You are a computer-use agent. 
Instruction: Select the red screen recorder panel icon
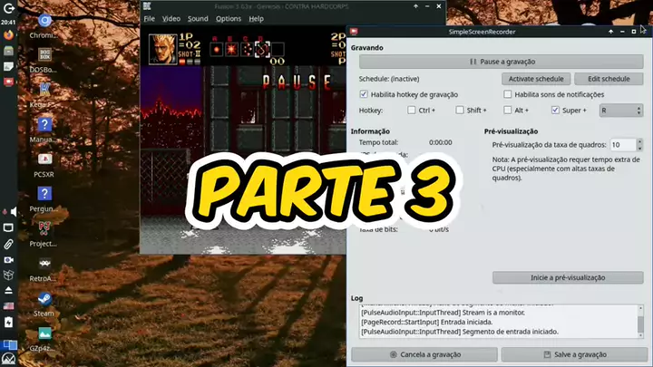pos(8,82)
